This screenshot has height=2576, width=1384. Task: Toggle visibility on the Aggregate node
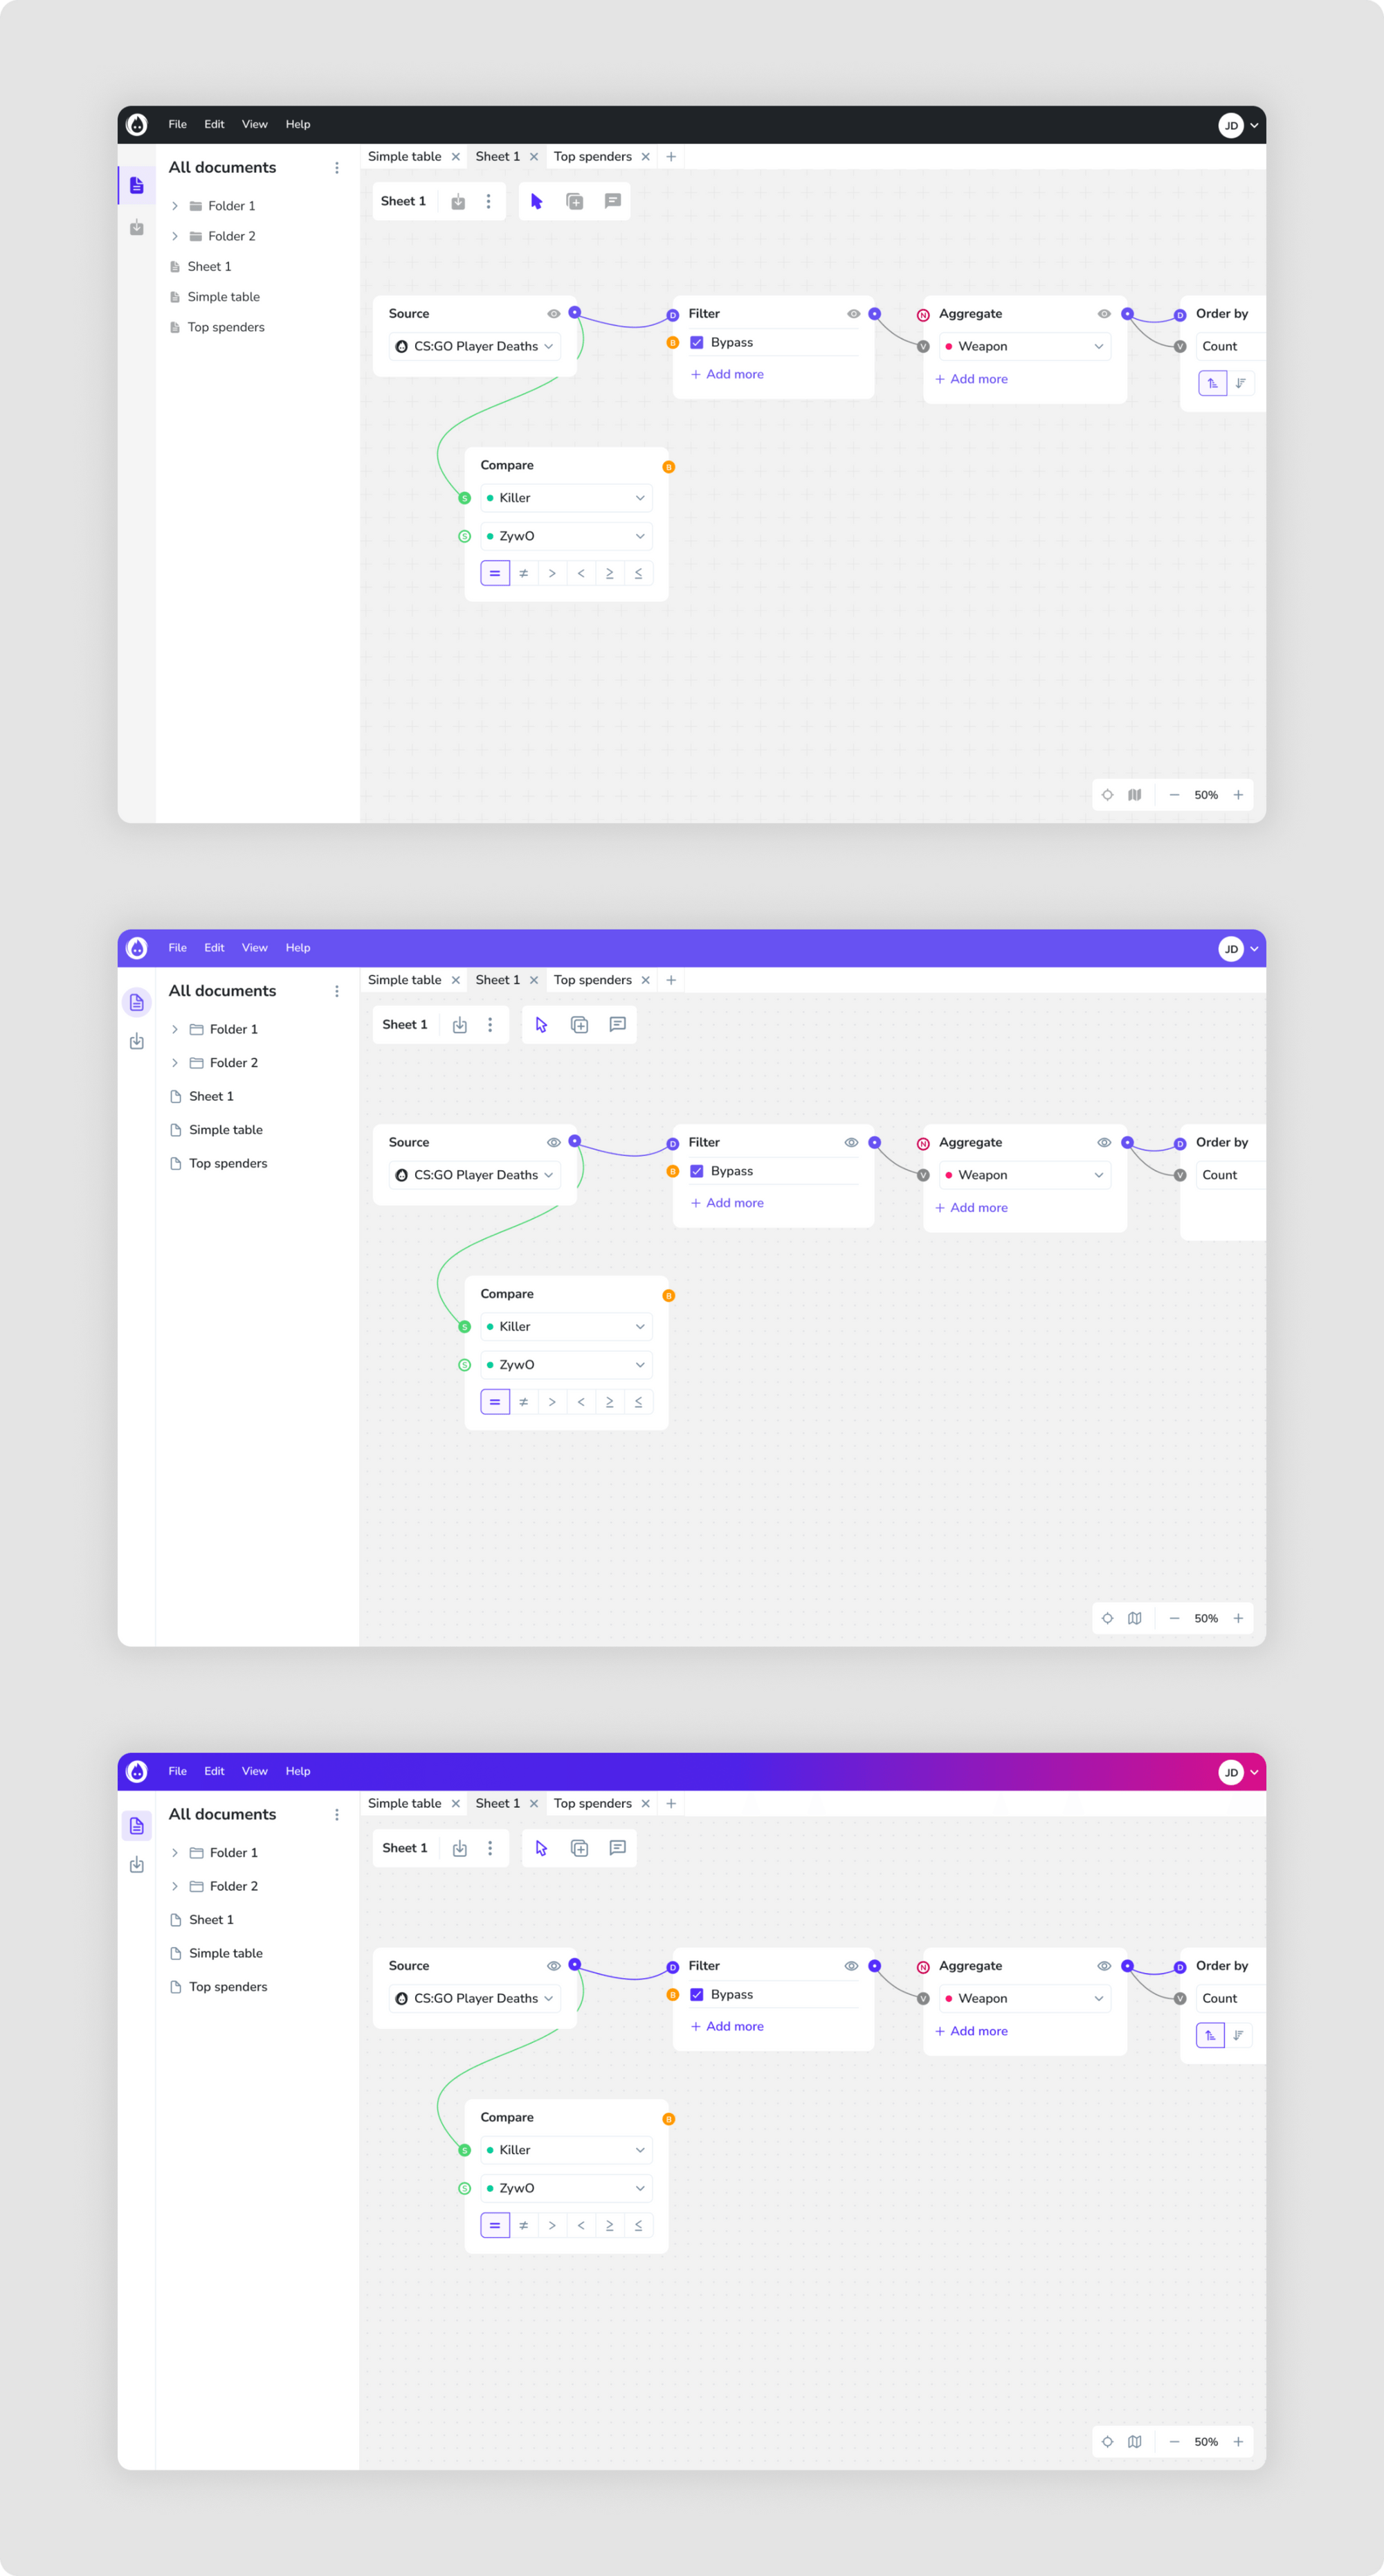point(1104,313)
